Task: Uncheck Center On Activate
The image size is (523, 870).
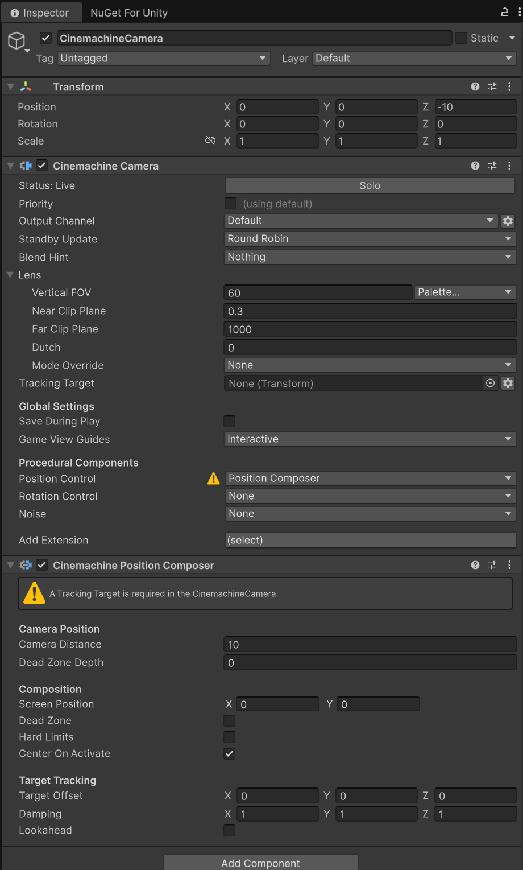Action: [x=230, y=753]
